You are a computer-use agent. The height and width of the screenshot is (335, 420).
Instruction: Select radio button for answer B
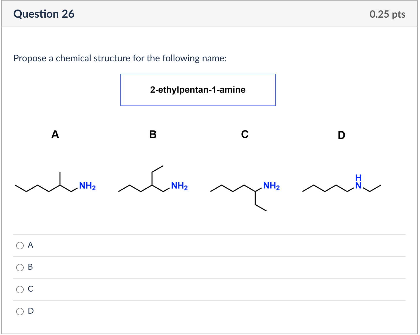pos(20,267)
